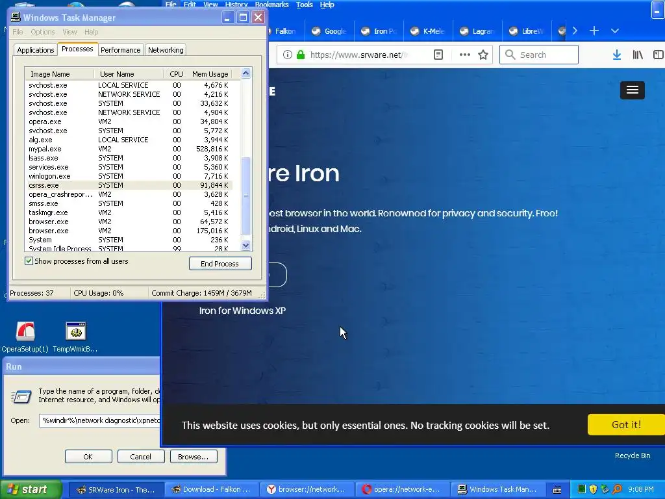Click the safely remove hardware tray icon
This screenshot has width=665, height=499.
[605, 489]
